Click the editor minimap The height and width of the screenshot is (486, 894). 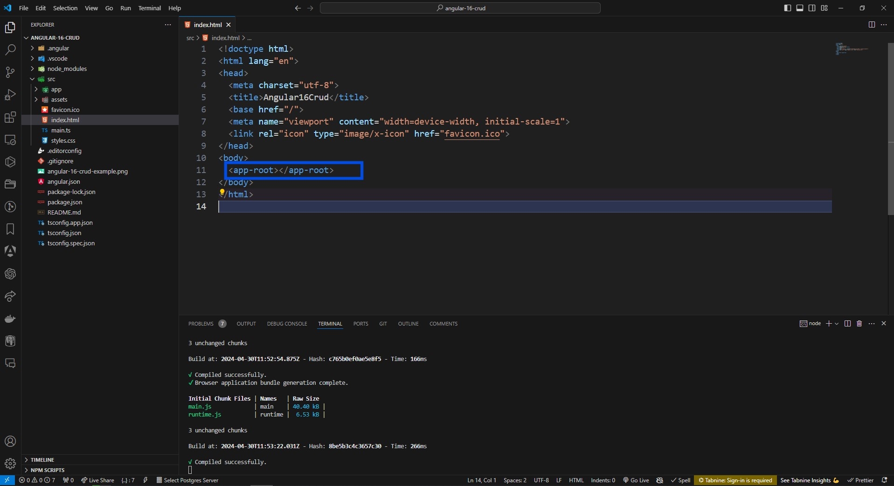[x=852, y=49]
